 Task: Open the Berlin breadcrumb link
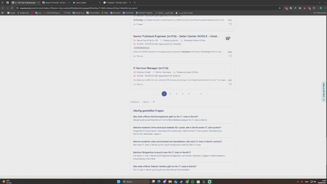pyautogui.click(x=146, y=102)
